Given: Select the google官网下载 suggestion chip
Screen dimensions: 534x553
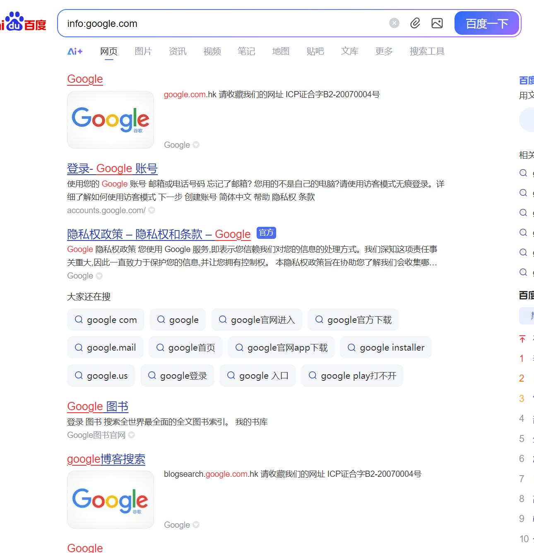Looking at the screenshot, I should 353,320.
